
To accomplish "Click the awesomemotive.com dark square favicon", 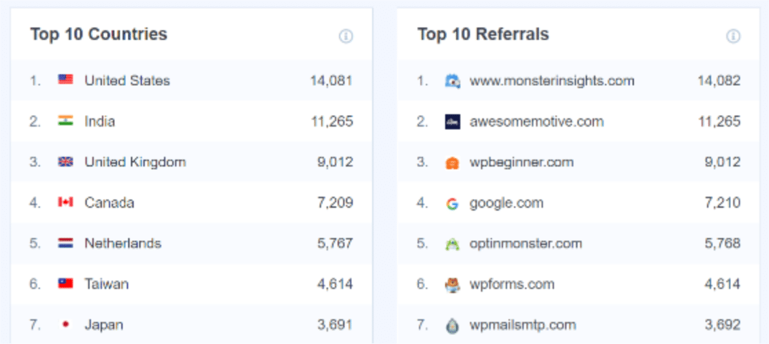I will tap(452, 121).
